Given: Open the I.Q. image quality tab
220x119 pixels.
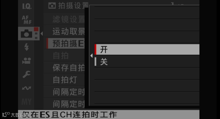Looking at the screenshot, I should tap(27, 6).
